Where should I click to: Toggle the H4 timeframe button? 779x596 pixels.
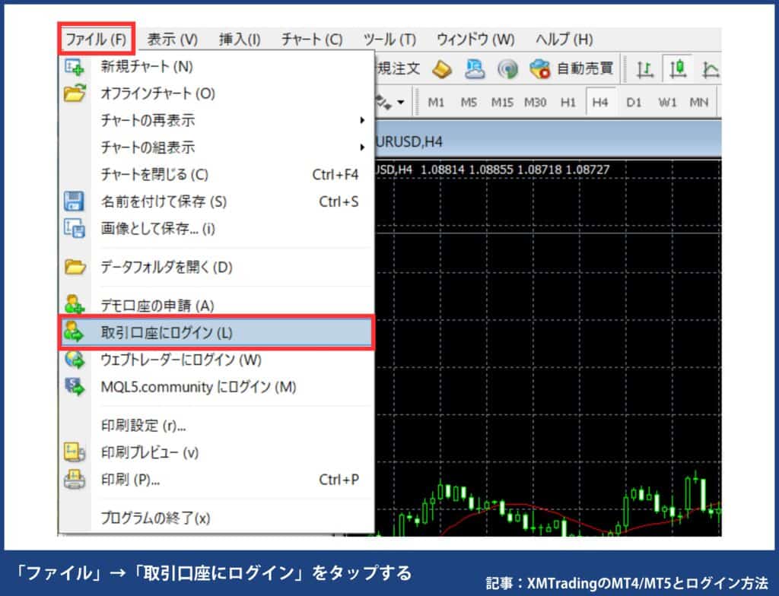click(599, 101)
